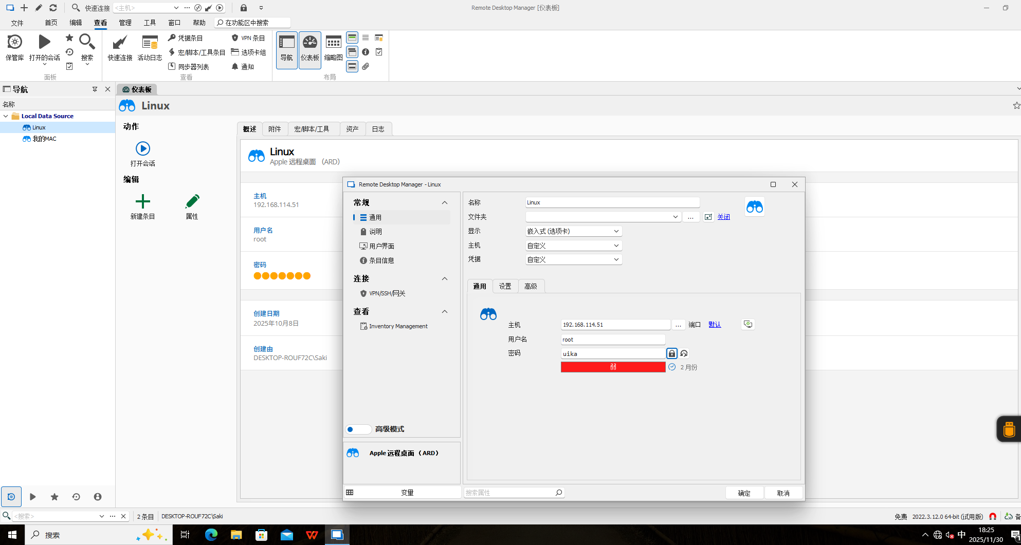This screenshot has height=545, width=1021.
Task: Click the red 弱 password strength bar
Action: (x=613, y=367)
